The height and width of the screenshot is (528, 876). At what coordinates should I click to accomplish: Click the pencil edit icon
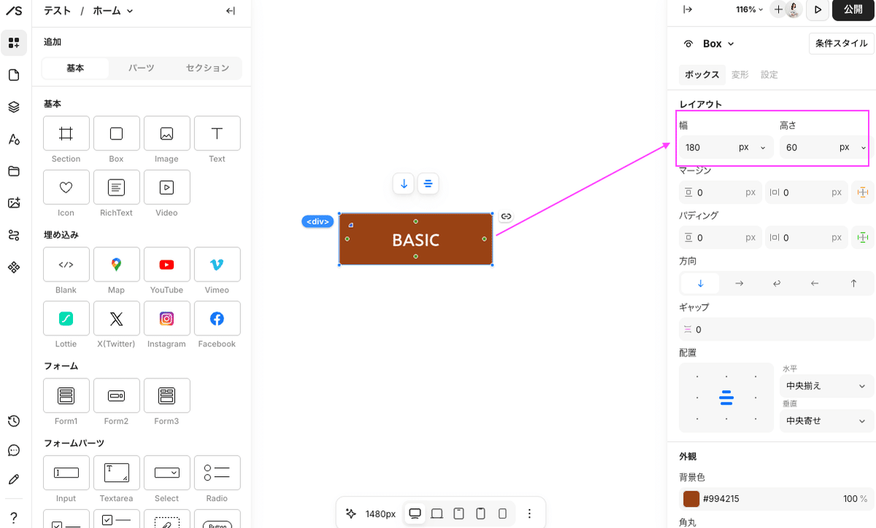[14, 479]
